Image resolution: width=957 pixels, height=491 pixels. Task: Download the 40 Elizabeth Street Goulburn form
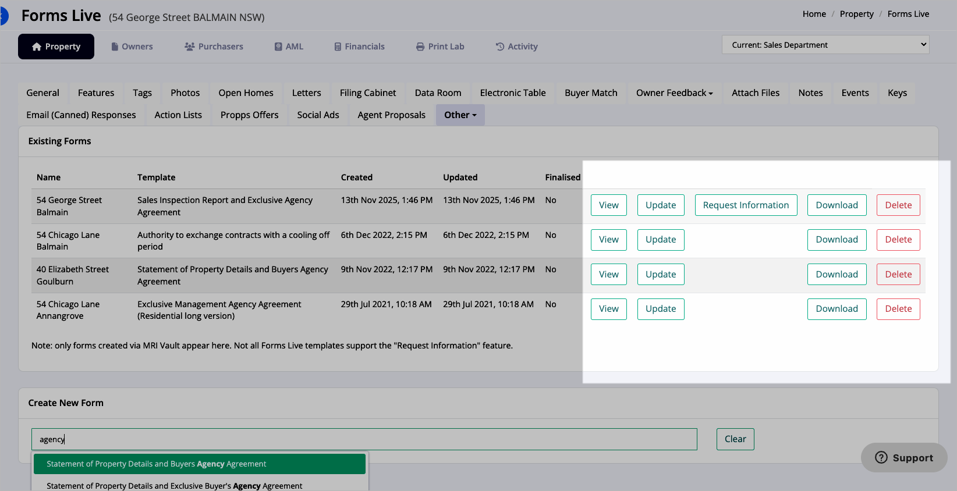pos(837,275)
